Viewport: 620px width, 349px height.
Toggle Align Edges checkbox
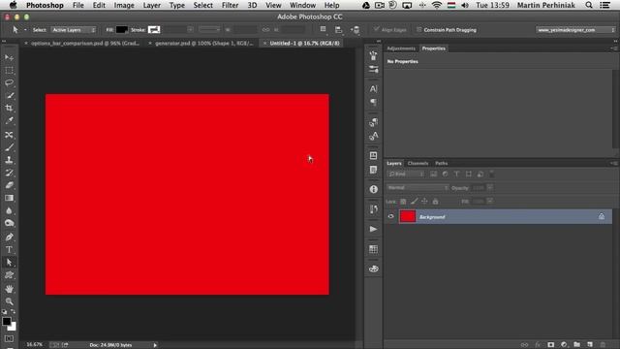[376, 30]
